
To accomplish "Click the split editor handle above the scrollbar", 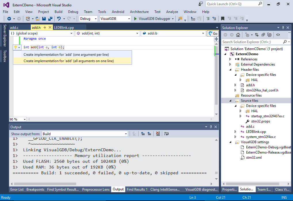I will click(217, 39).
